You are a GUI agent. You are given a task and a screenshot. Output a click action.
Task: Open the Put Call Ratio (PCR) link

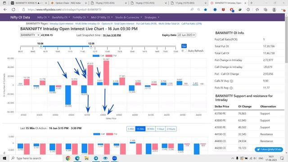(x=146, y=24)
